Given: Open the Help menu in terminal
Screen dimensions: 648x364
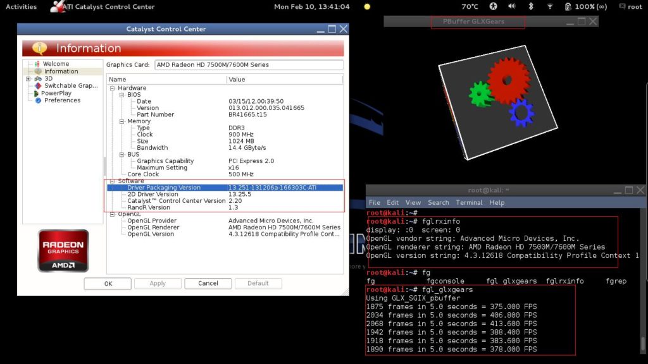Looking at the screenshot, I should (497, 203).
